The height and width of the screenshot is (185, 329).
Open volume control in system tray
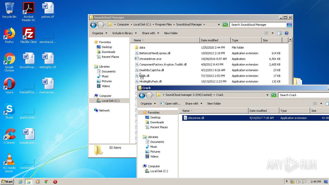(x=298, y=182)
